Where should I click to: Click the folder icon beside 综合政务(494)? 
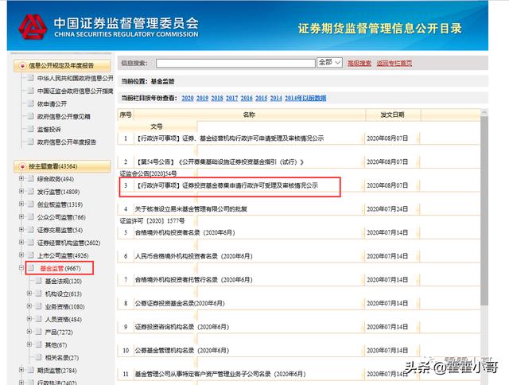[30, 178]
